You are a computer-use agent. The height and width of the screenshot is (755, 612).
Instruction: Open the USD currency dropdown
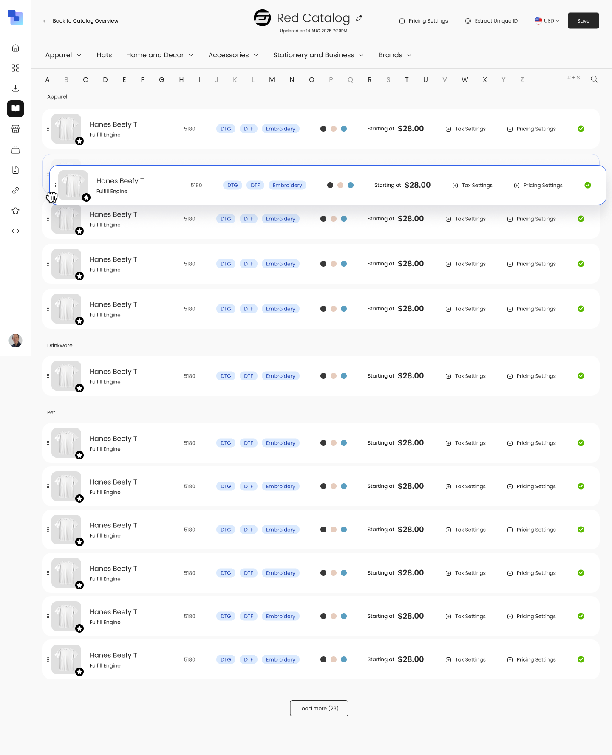coord(547,21)
